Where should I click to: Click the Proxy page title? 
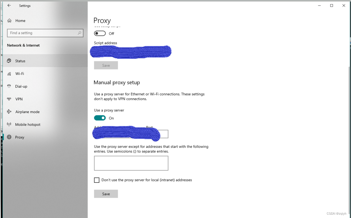[102, 21]
